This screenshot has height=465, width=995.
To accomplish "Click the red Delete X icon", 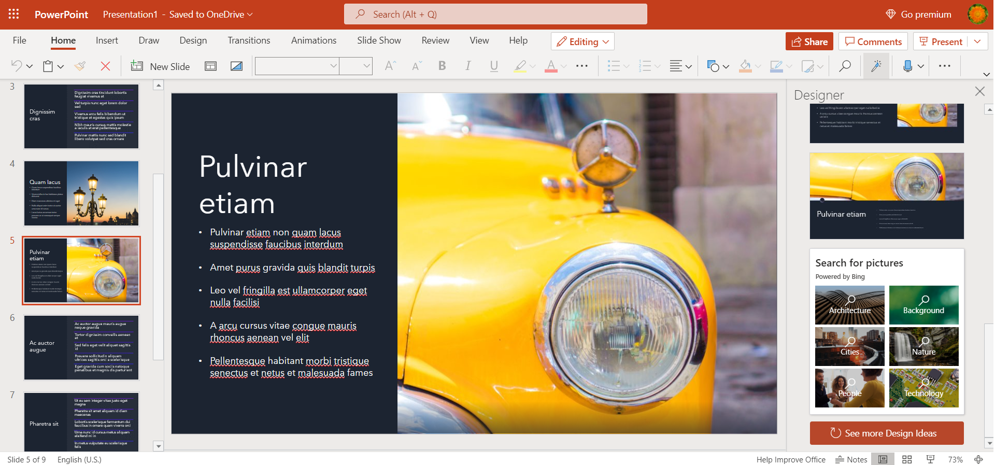I will pos(105,66).
